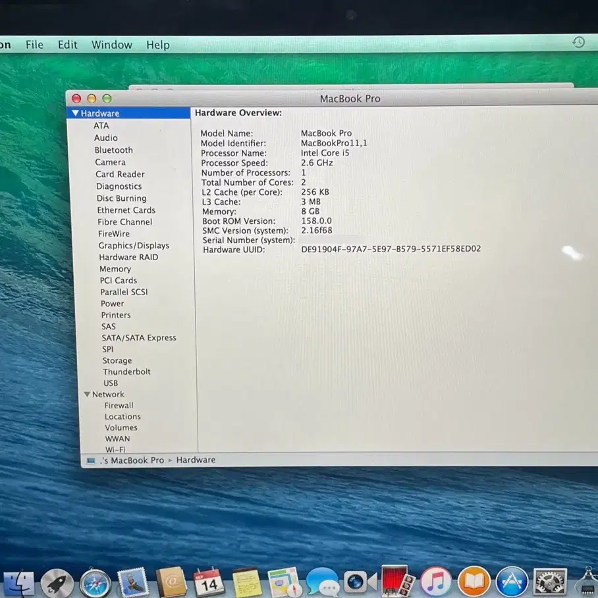This screenshot has width=598, height=598.
Task: Select Locations under Network
Action: click(x=122, y=416)
